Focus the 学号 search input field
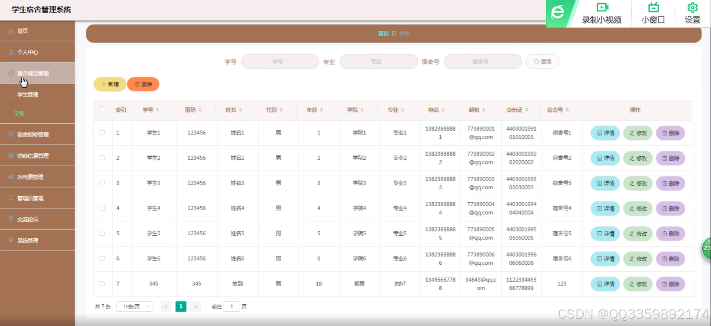This screenshot has width=711, height=326. (280, 62)
